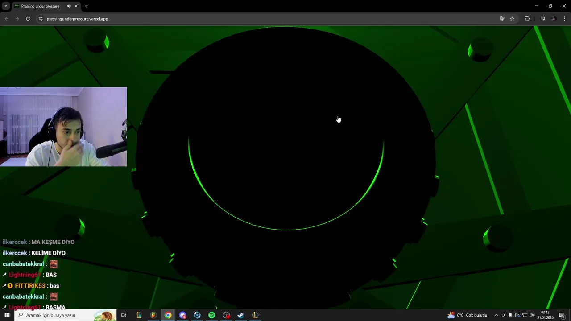Click Lightning61's "BAS" chat message
571x321 pixels.
point(51,275)
